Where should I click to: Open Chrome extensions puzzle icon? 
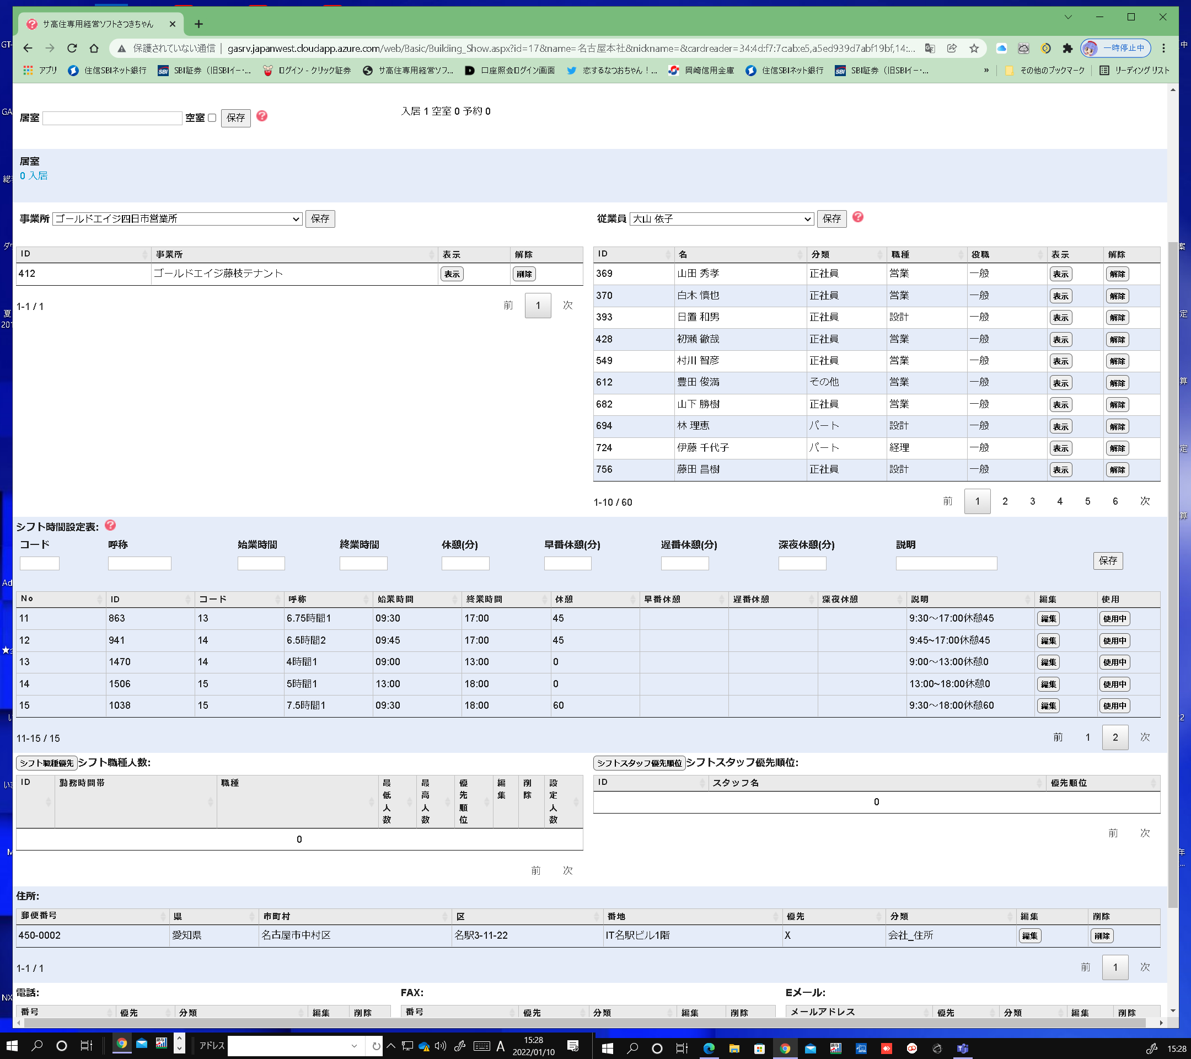[1067, 49]
